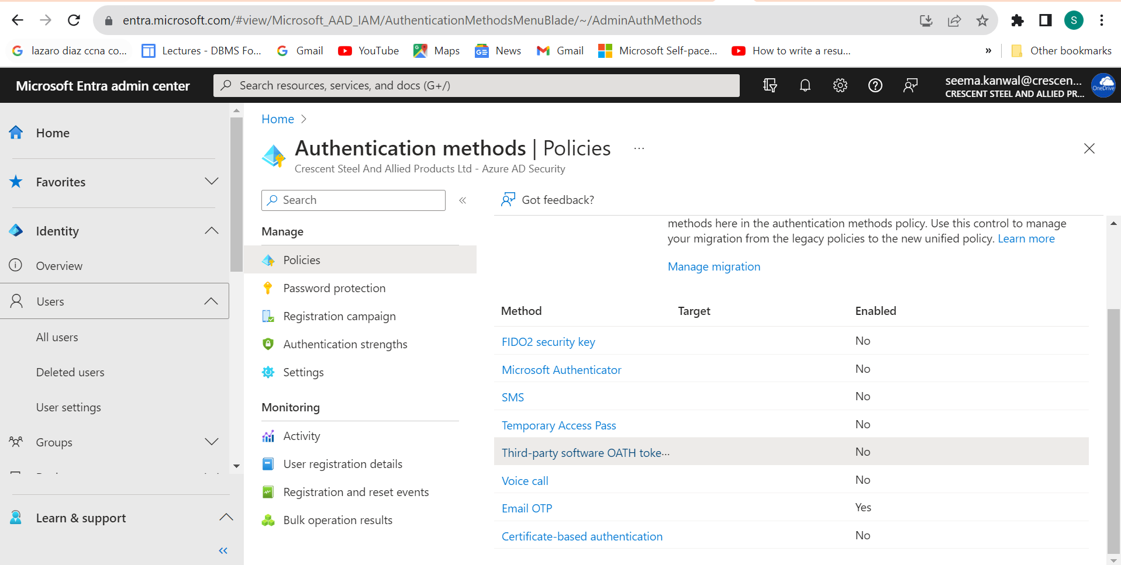The image size is (1121, 565).
Task: Click the Identity diamond icon
Action: tap(16, 231)
